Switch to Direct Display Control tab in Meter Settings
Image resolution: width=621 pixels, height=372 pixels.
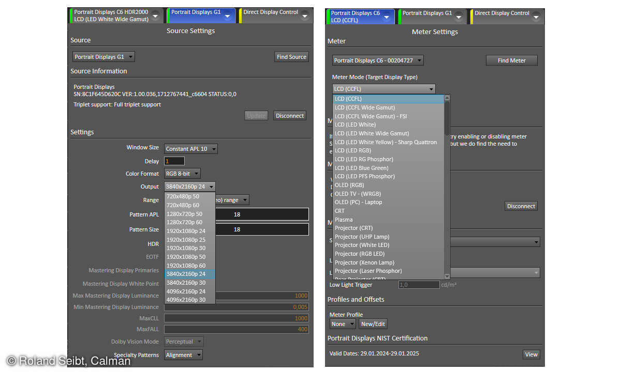[x=507, y=17]
